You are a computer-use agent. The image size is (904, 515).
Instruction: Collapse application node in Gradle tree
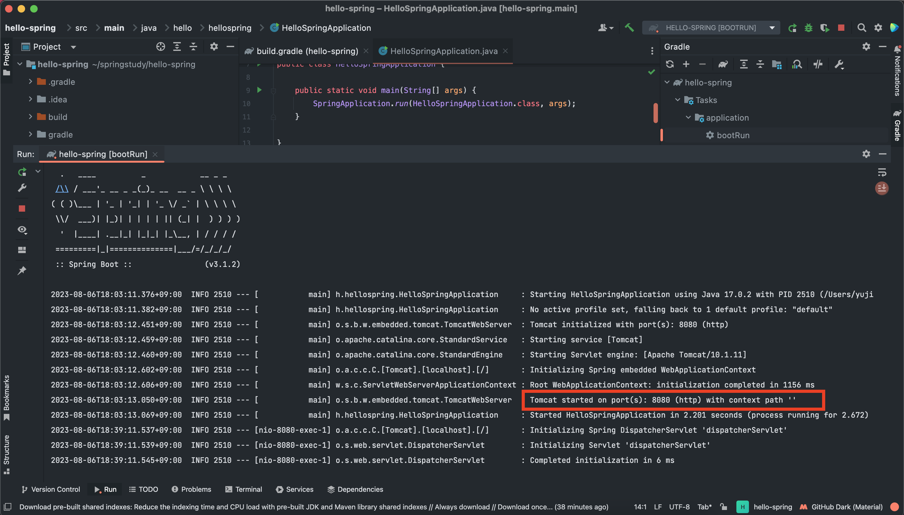point(688,117)
